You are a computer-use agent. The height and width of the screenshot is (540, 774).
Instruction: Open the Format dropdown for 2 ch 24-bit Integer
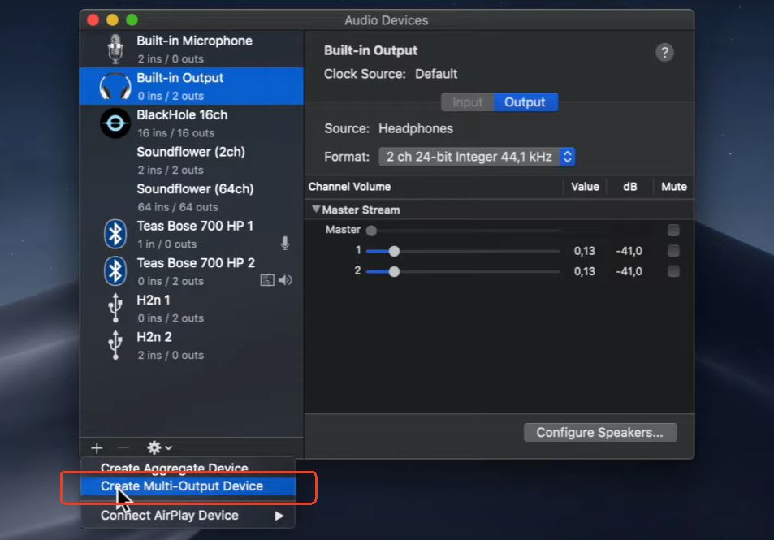click(477, 157)
